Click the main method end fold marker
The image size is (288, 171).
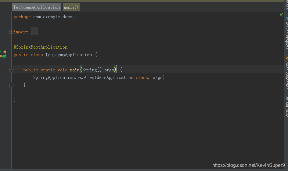[x=11, y=85]
